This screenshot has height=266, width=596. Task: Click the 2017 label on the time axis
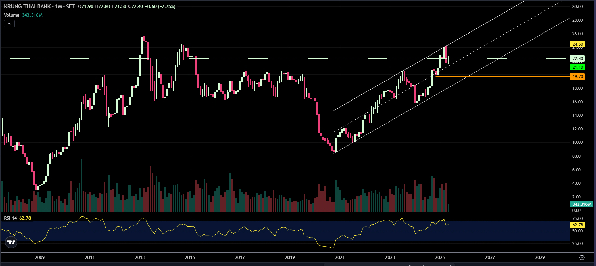tap(240, 257)
